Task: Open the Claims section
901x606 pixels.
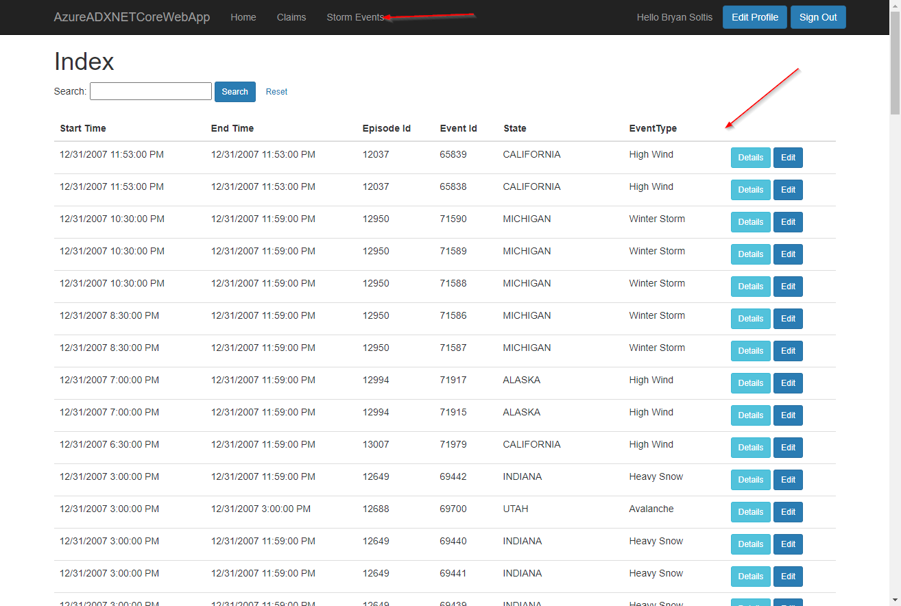Action: coord(291,17)
